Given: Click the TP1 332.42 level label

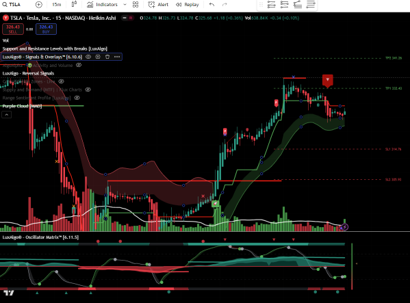Looking at the screenshot, I should [394, 88].
